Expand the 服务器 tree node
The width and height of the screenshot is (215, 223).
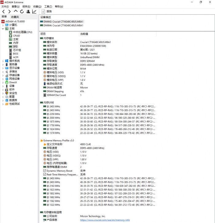pos(3,65)
